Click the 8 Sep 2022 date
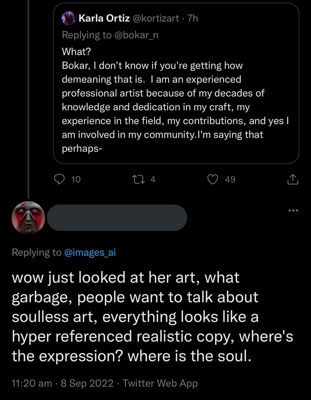Viewport: 311px width, 400px height. pos(88,383)
